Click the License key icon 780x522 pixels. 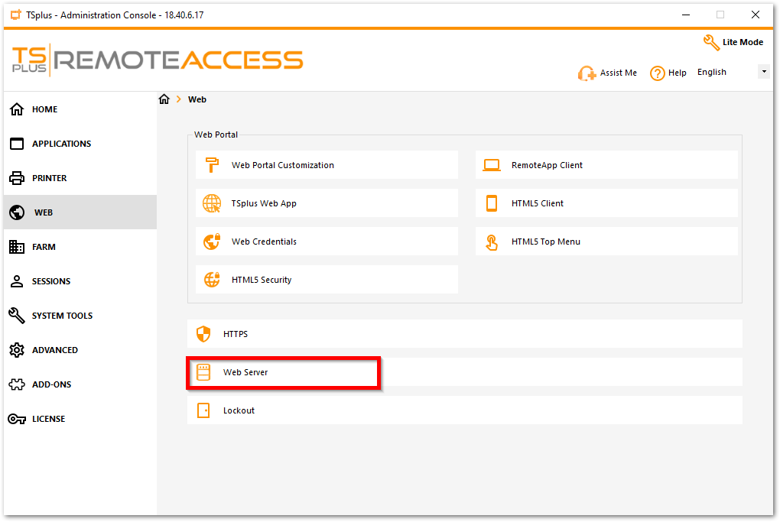(17, 419)
